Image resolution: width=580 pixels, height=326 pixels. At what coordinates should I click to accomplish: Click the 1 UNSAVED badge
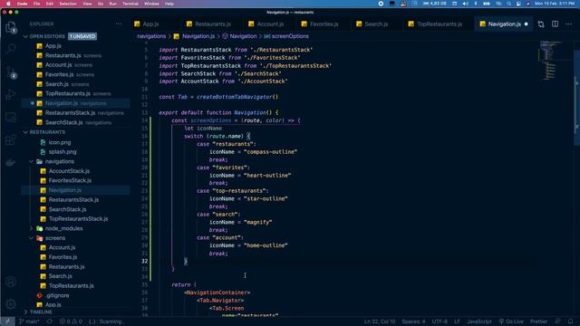click(x=82, y=36)
